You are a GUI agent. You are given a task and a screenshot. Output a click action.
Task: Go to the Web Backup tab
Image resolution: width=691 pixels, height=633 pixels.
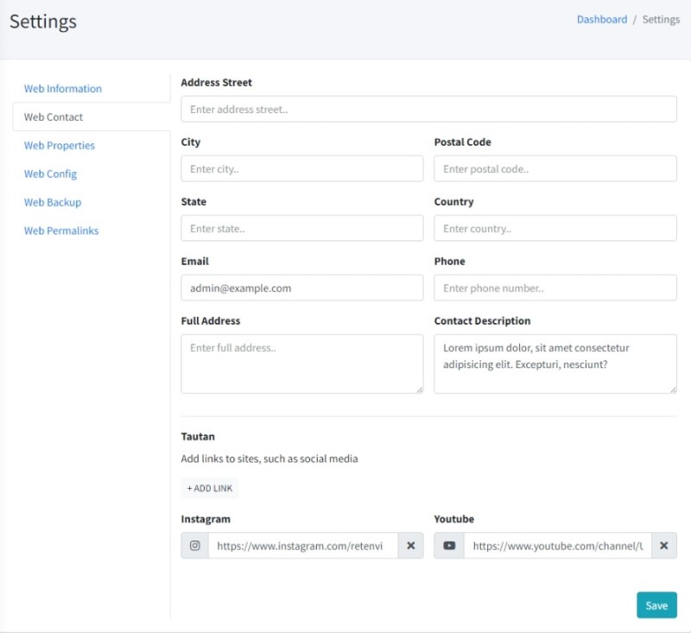(x=53, y=203)
